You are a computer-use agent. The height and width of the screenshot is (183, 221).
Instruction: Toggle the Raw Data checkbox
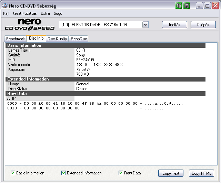pyautogui.click(x=121, y=173)
